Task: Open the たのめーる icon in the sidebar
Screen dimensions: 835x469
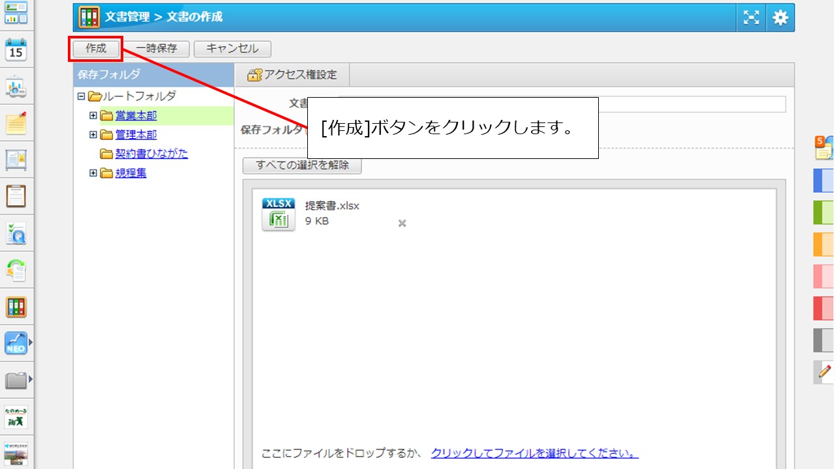Action: 16,417
